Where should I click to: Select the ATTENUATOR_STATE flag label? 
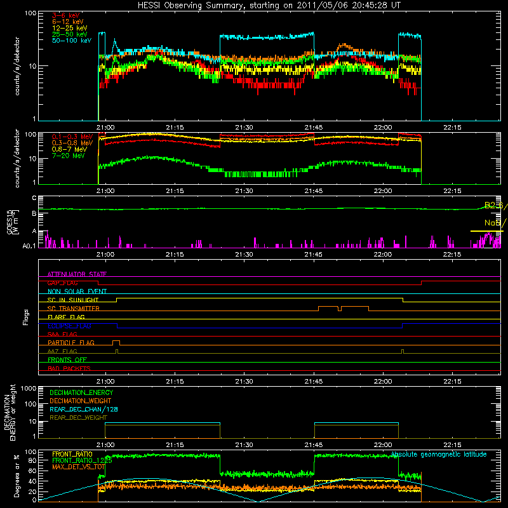[77, 274]
